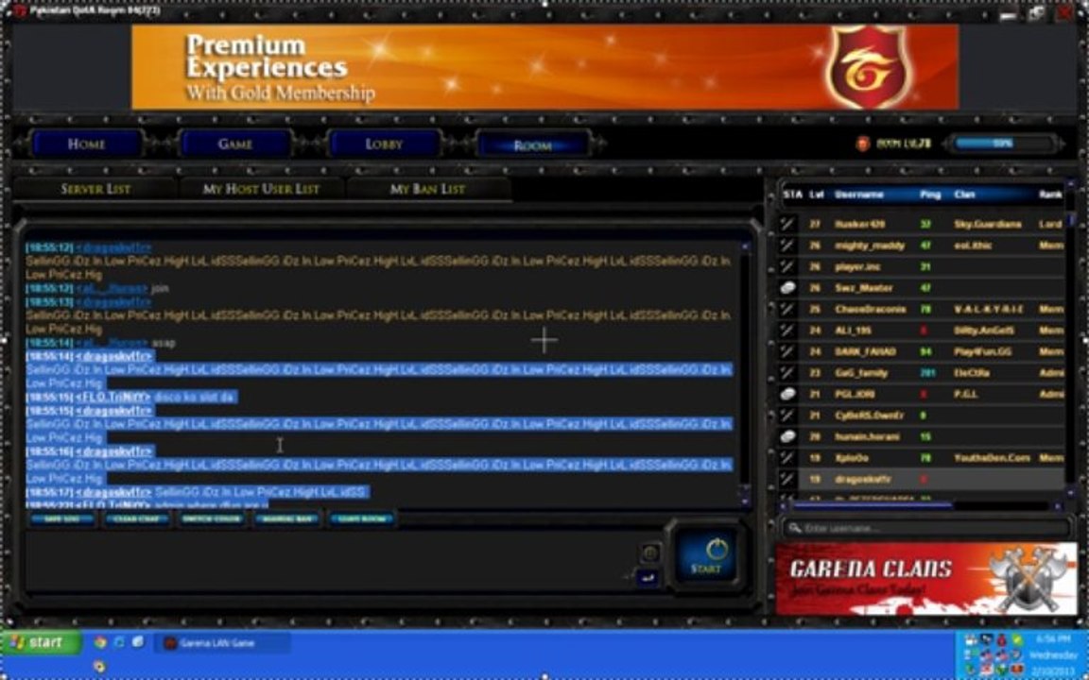Open the Garena Clans banner ad
1089x680 pixels.
tap(926, 579)
